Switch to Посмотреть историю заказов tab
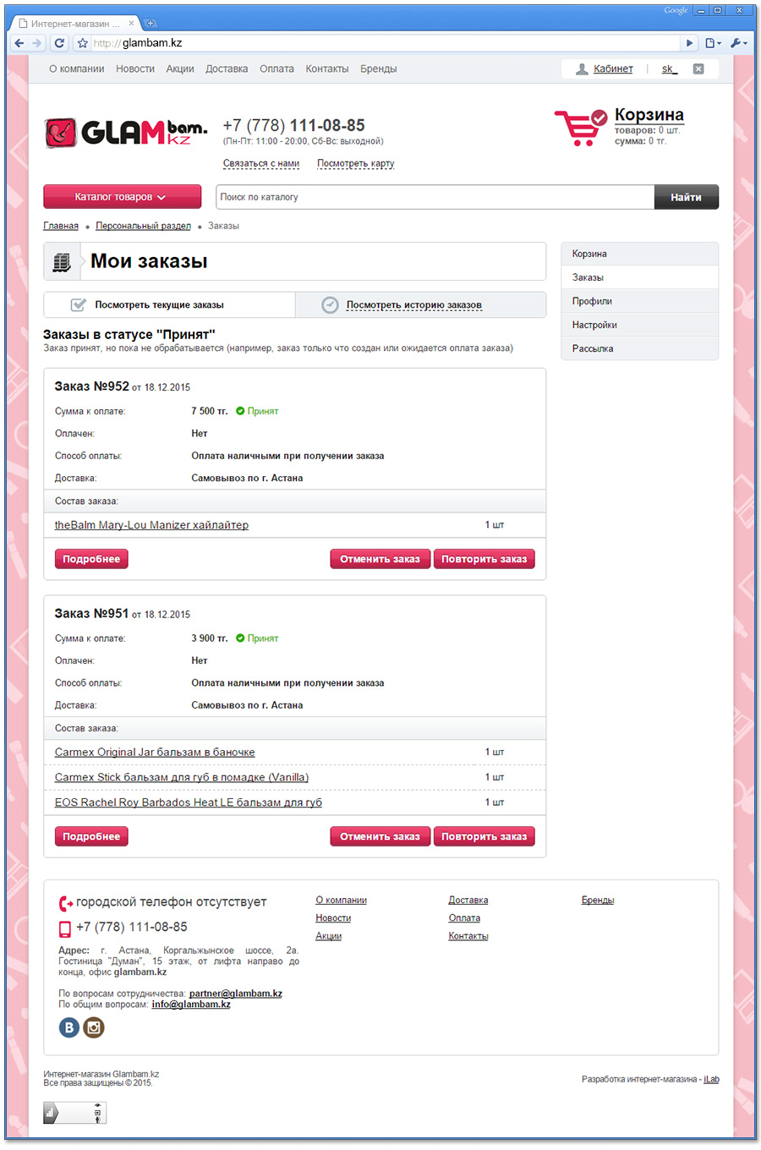This screenshot has width=761, height=1150. (x=420, y=304)
